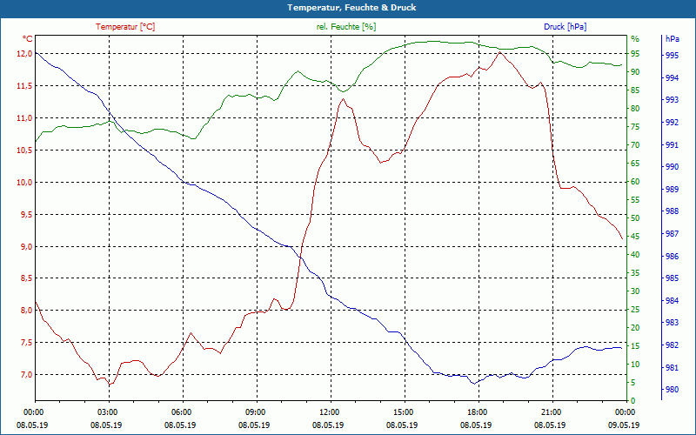This screenshot has width=696, height=435.
Task: Click the 03:00 time axis label
Action: 106,412
